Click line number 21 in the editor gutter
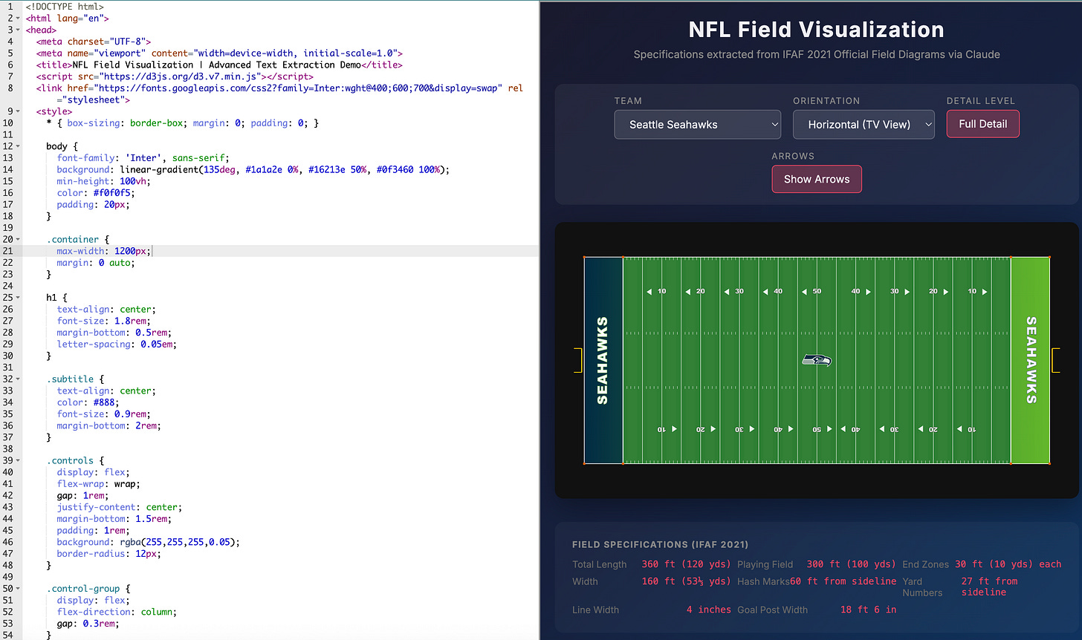This screenshot has width=1082, height=640. [9, 251]
